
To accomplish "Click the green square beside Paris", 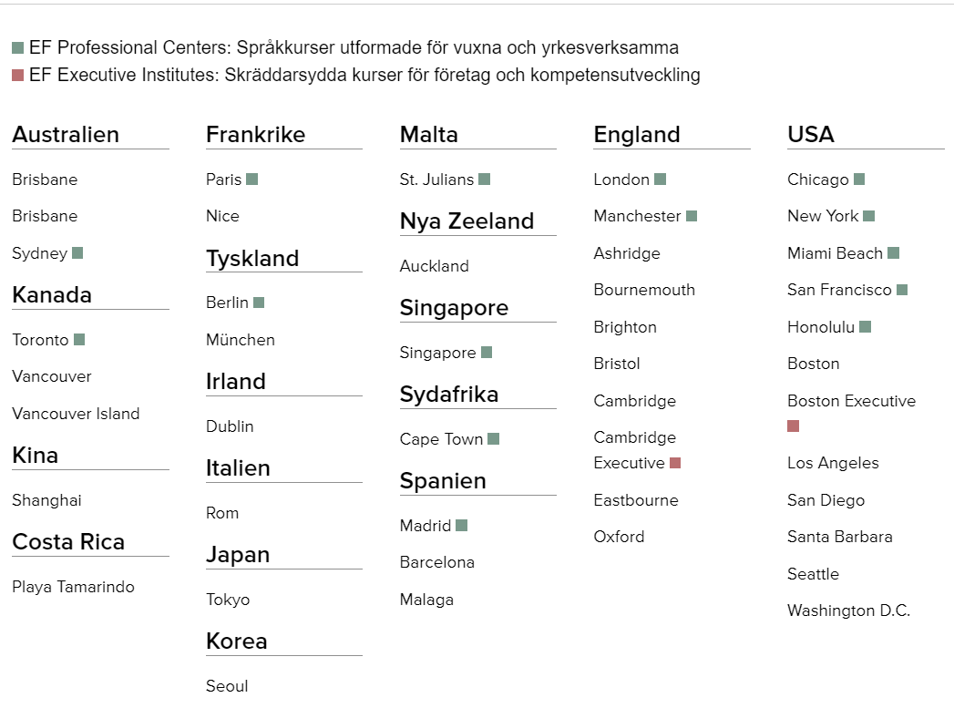I will 252,180.
